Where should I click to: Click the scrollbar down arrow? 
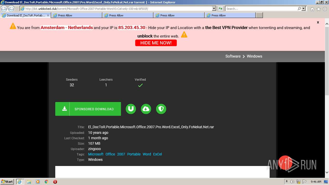click(x=327, y=173)
